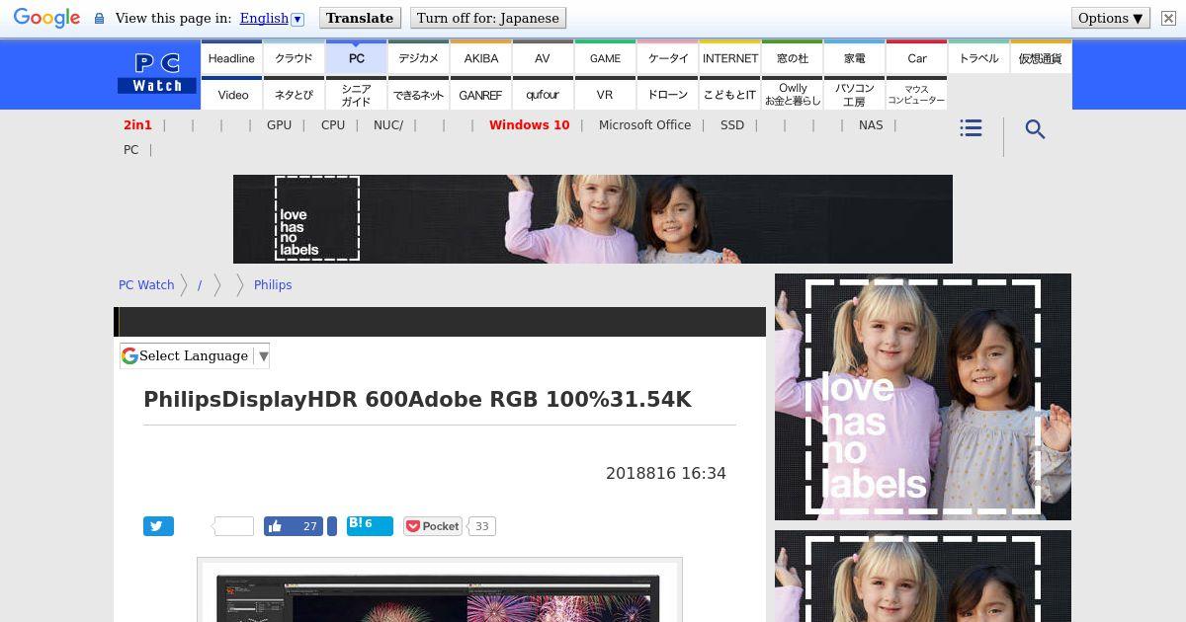
Task: Open the パソコン工房 tab
Action: pos(855,94)
